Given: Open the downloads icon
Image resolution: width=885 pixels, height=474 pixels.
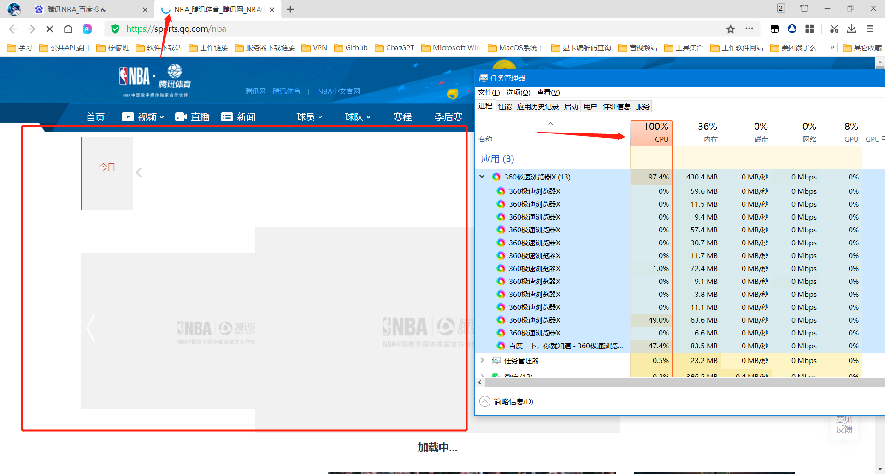Looking at the screenshot, I should point(852,29).
